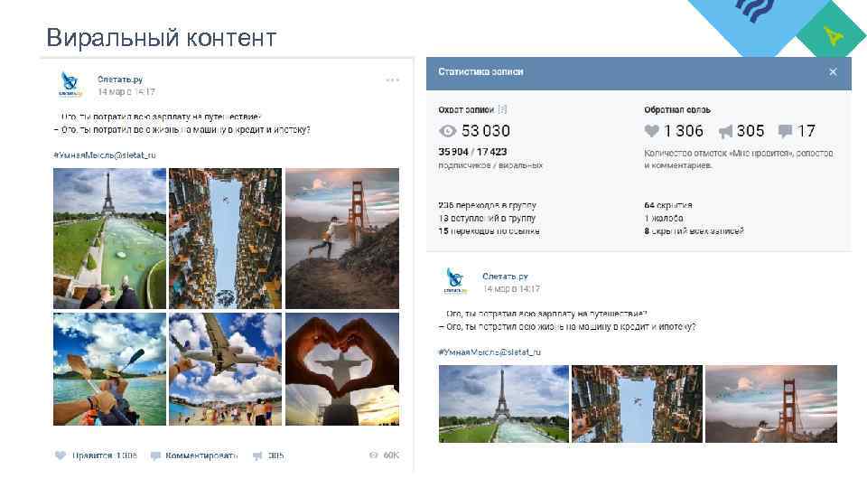Open the three-dots post options menu
Image resolution: width=867 pixels, height=488 pixels.
(x=393, y=80)
